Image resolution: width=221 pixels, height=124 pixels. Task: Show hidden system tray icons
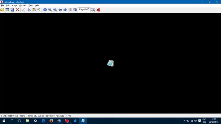pos(184,121)
